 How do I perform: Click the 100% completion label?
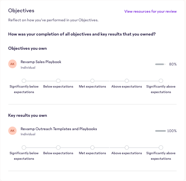172,131
